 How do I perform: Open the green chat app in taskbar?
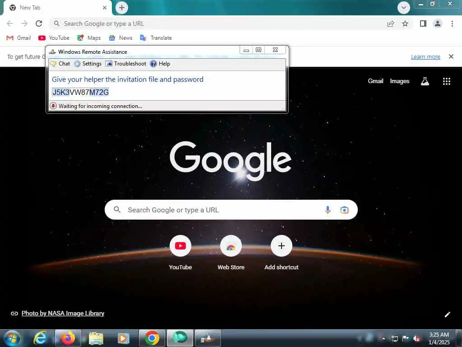coord(180,338)
